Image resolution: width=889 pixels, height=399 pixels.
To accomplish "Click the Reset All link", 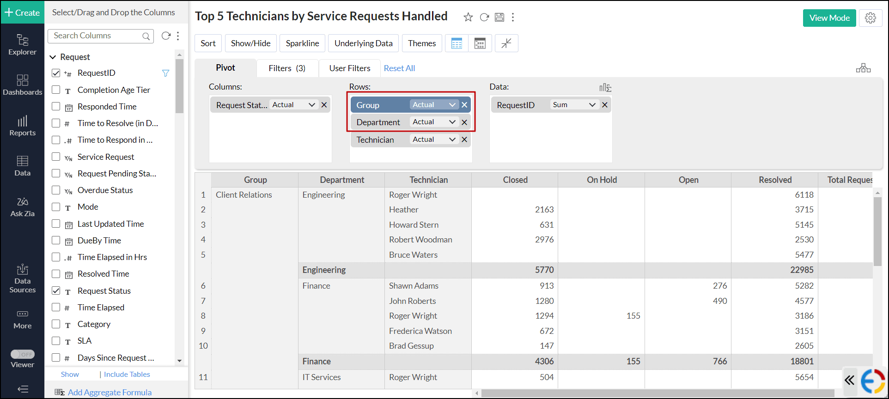I will click(399, 68).
